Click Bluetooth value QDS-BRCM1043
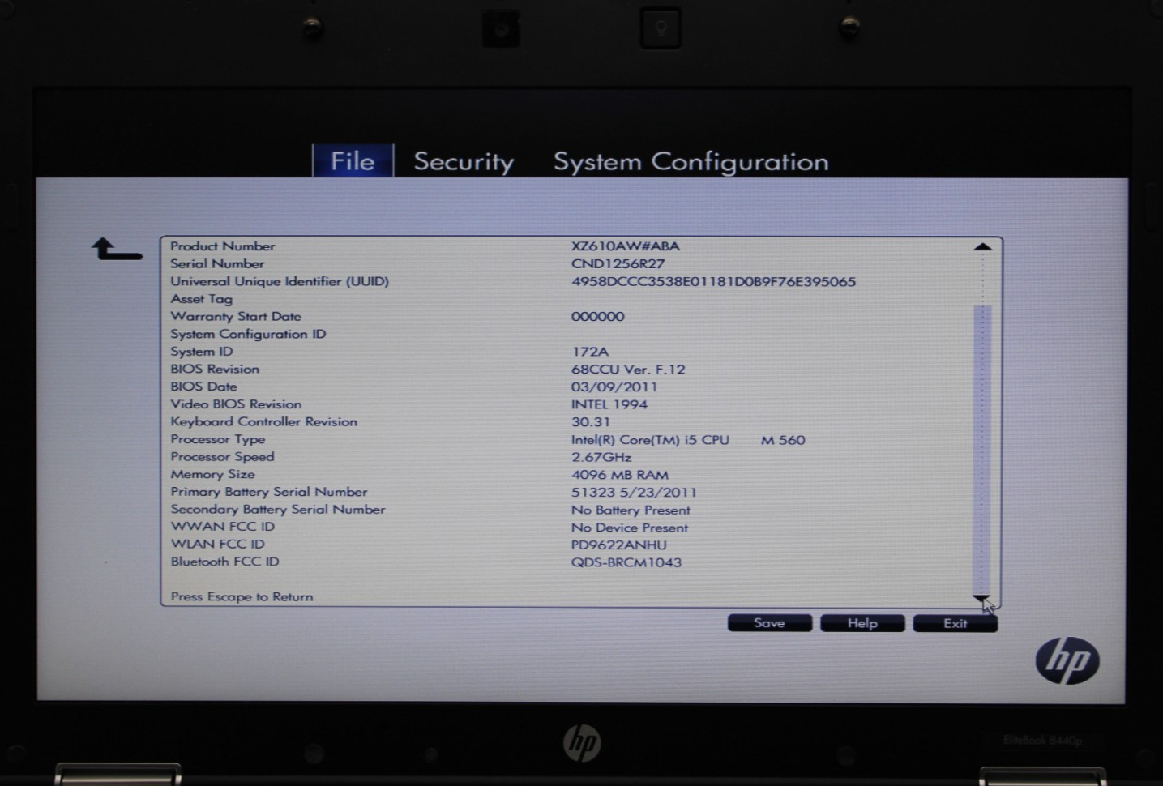The height and width of the screenshot is (786, 1163). click(x=626, y=562)
